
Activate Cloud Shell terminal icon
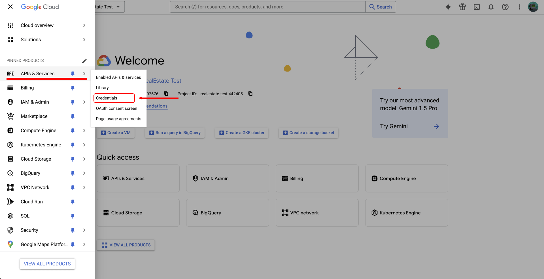tap(477, 7)
